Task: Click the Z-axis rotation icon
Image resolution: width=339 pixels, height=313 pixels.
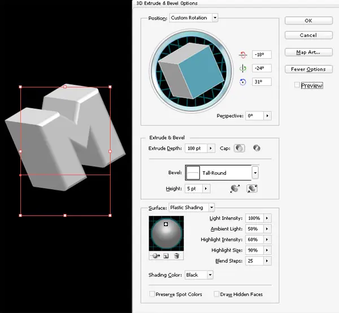Action: point(243,82)
